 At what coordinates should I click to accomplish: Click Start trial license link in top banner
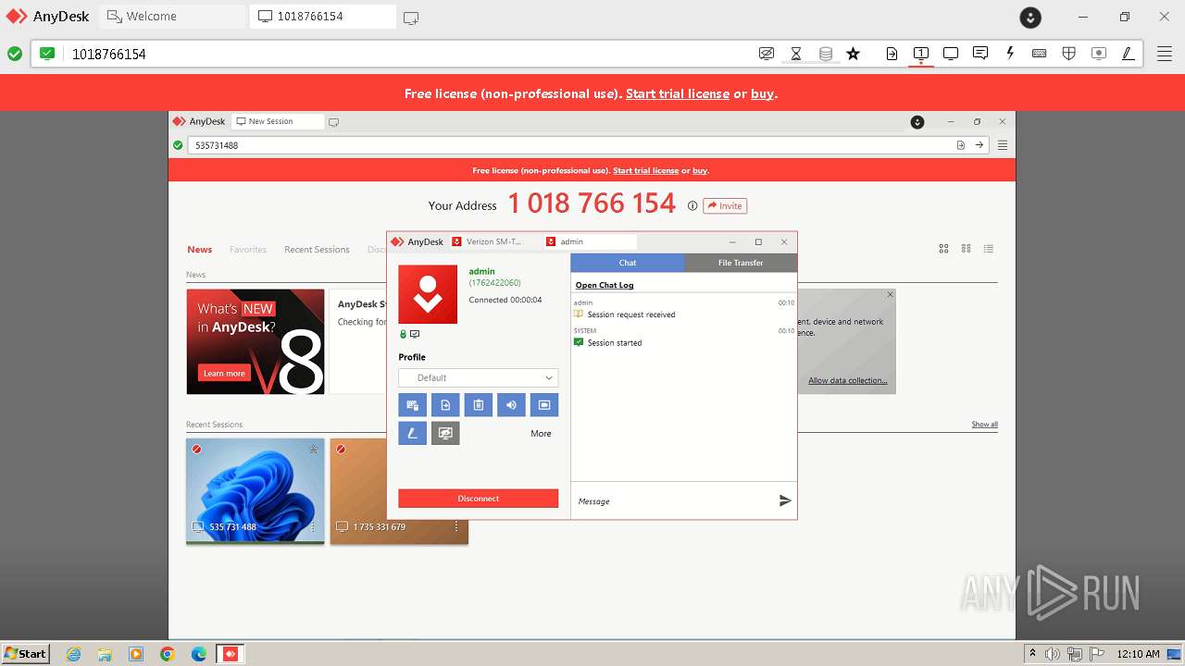point(678,93)
